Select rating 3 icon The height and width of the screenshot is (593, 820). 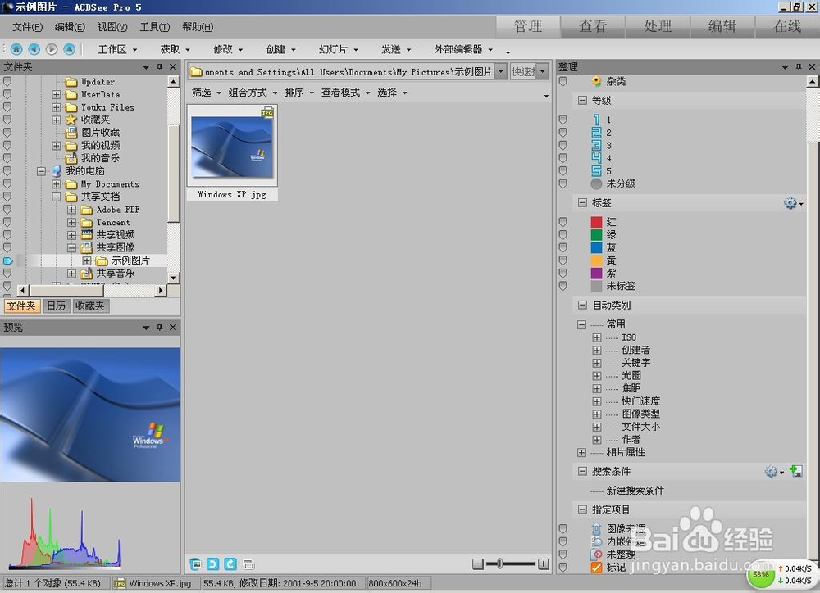[596, 145]
